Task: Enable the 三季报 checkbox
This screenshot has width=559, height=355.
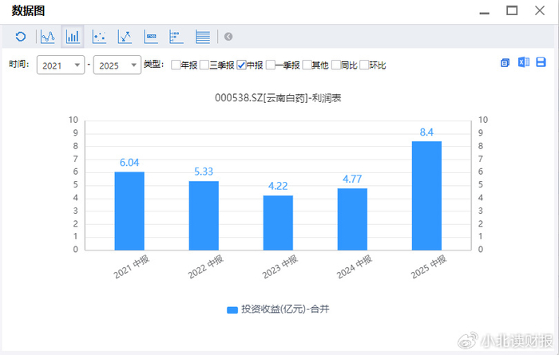Action: coord(204,65)
